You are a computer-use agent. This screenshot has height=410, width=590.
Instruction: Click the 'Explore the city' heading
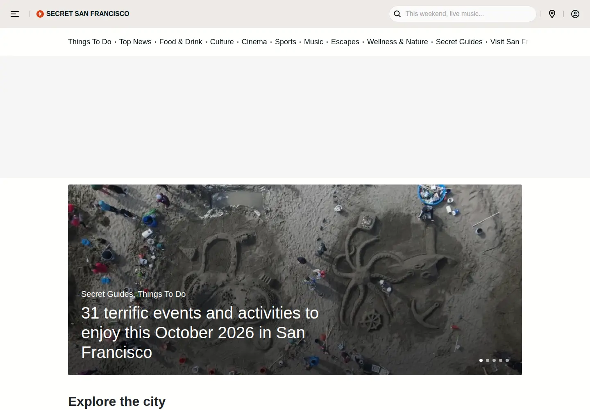click(117, 401)
